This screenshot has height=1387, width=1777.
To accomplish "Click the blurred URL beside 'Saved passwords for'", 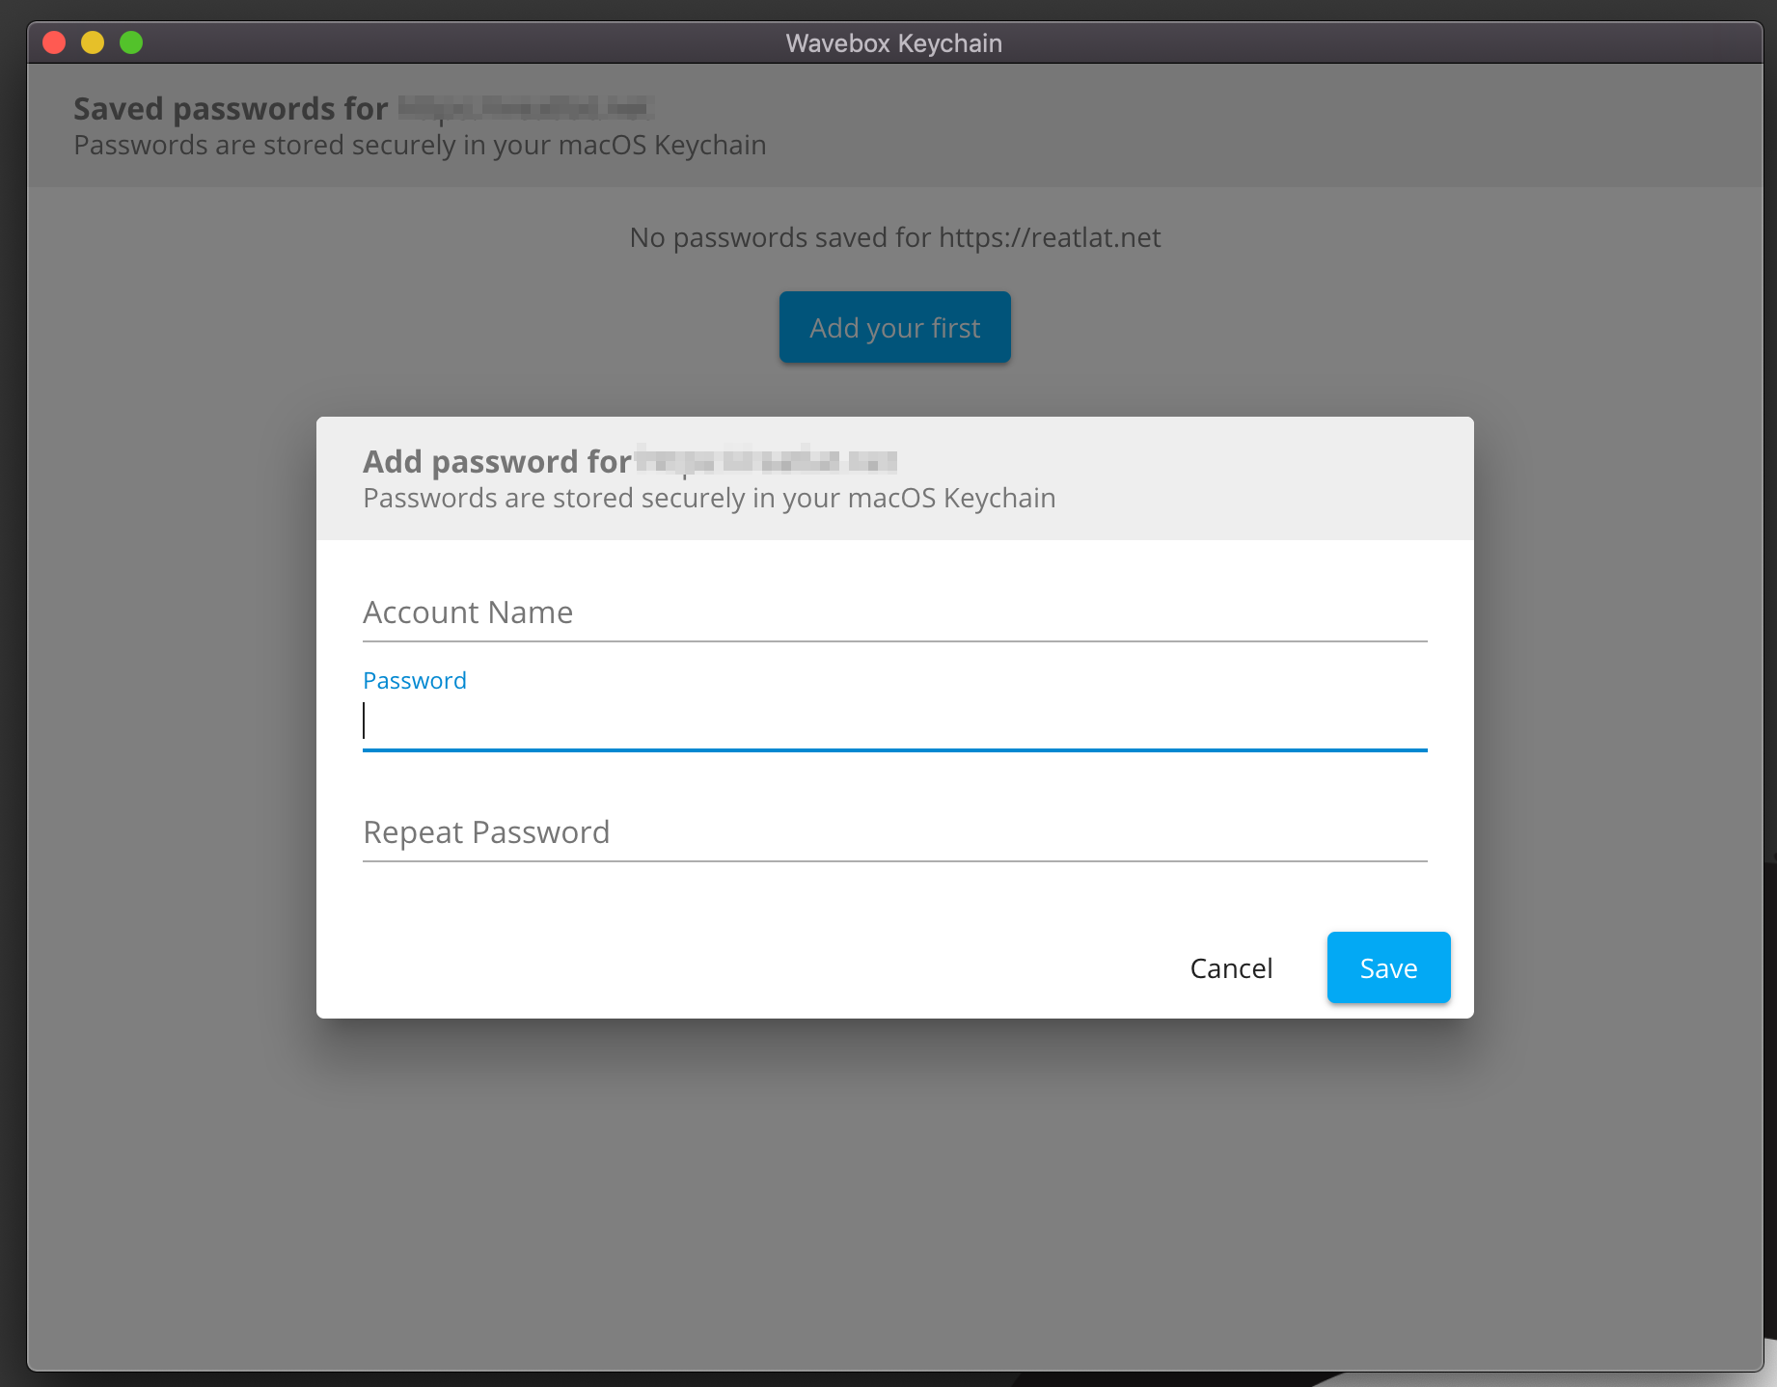I will pyautogui.click(x=526, y=108).
